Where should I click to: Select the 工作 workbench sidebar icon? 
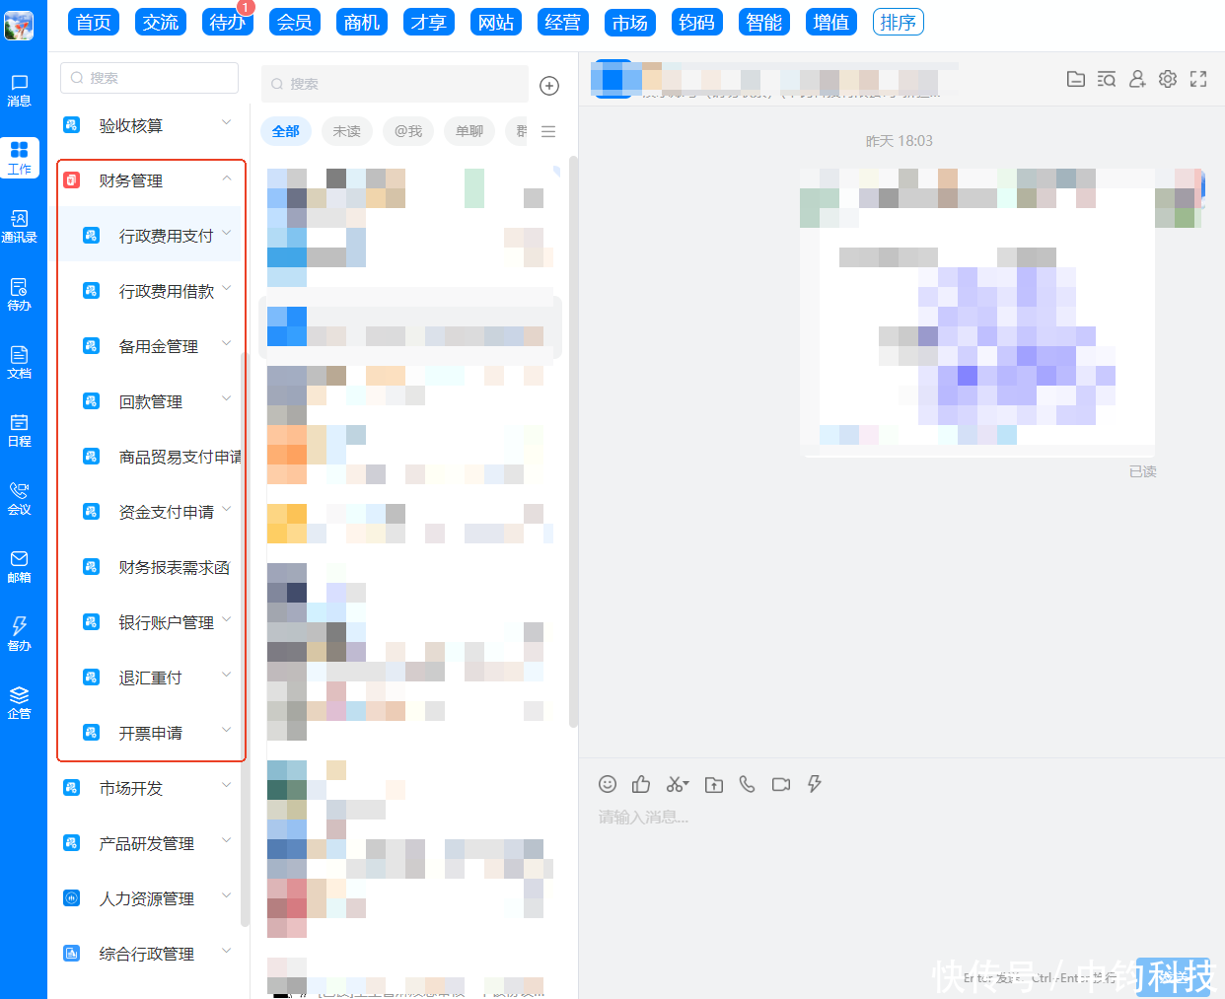19,158
